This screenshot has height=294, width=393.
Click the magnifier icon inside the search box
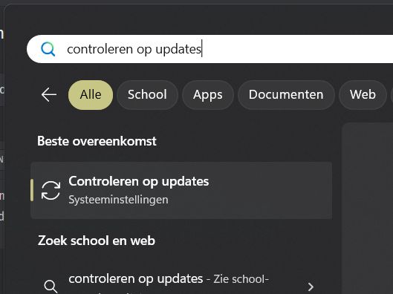point(48,49)
